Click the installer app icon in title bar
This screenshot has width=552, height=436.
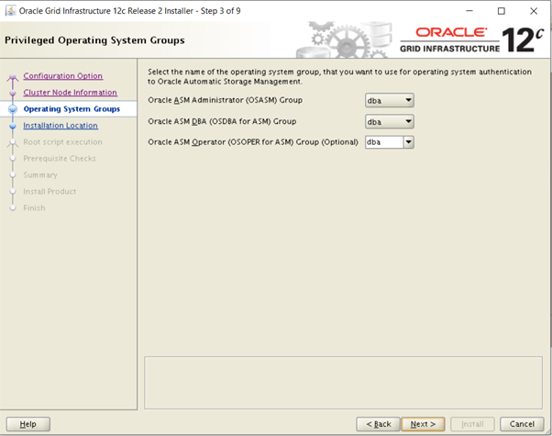pyautogui.click(x=10, y=11)
